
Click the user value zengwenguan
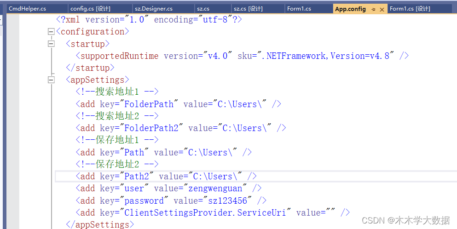click(215, 188)
